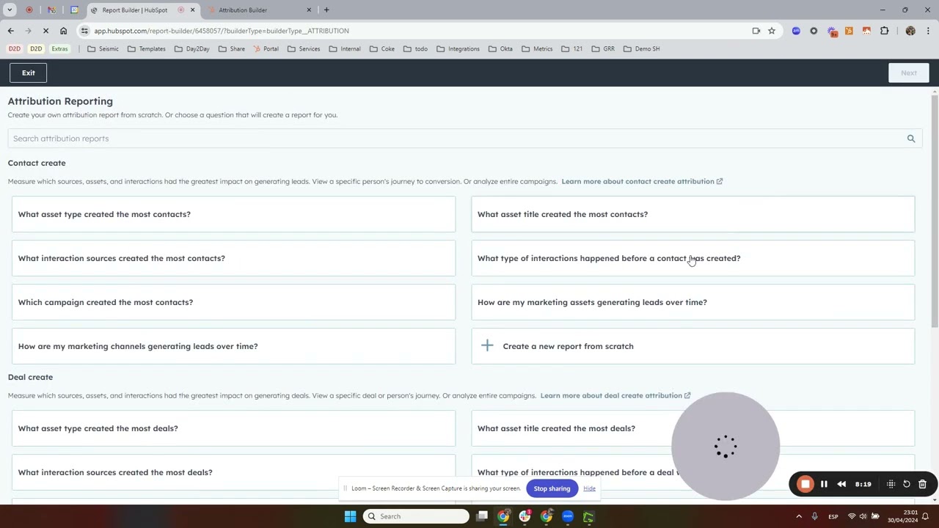Click the search magnifier in attribution search

coord(911,139)
